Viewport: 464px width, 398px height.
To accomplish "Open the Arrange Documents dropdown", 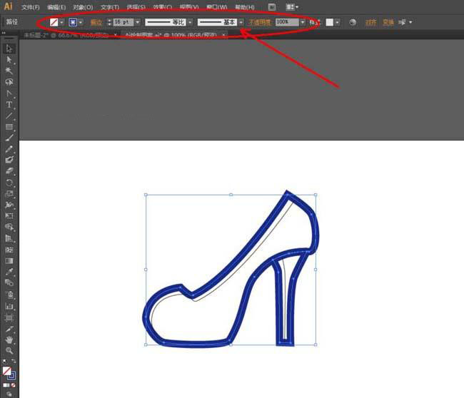I will coord(293,7).
